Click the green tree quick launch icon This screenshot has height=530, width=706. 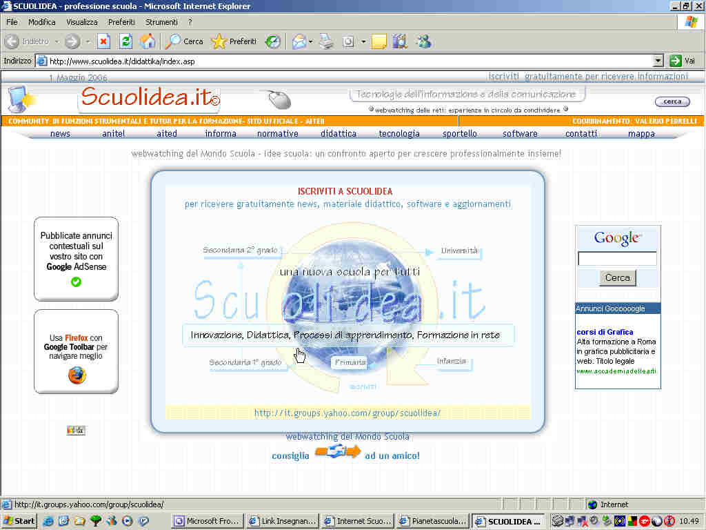tap(95, 521)
